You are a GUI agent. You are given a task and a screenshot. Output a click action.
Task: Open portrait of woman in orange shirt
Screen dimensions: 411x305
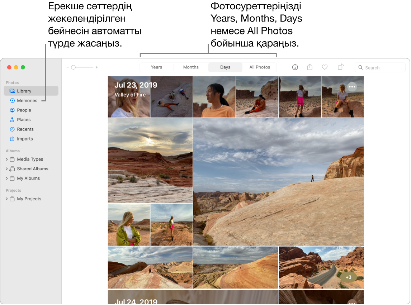coord(214,97)
